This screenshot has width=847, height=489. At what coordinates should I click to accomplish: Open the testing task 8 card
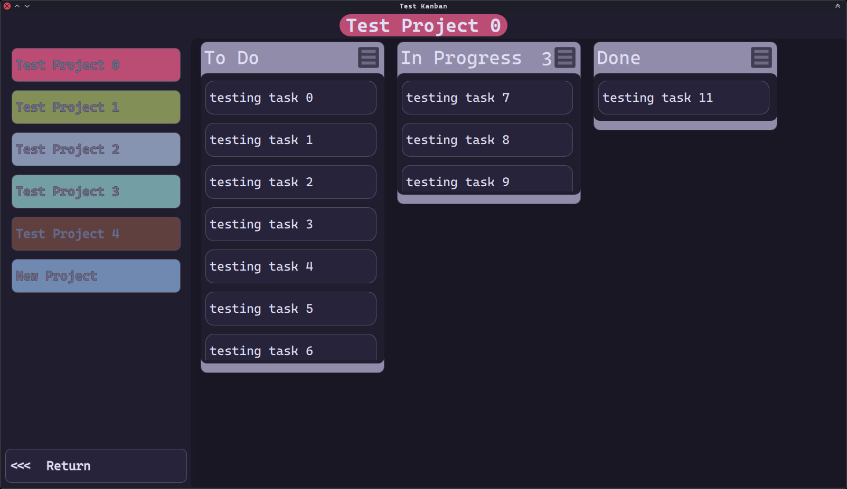coord(487,140)
